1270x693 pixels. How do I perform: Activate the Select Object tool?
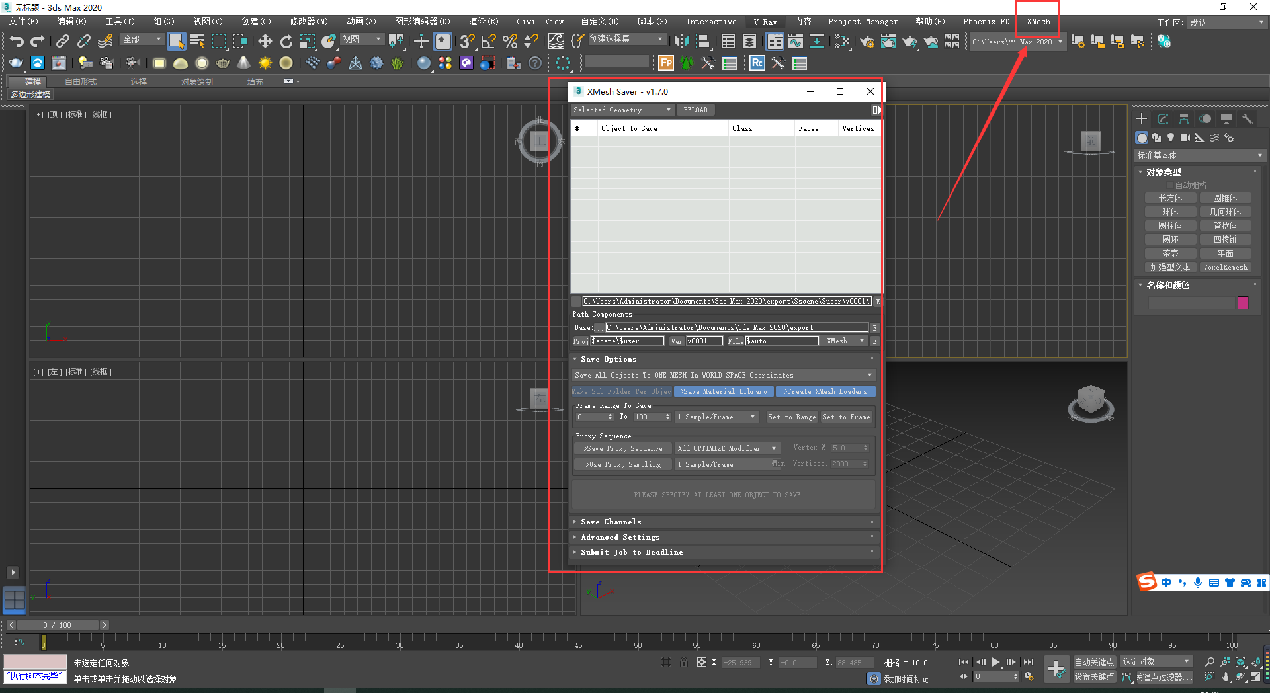click(x=176, y=42)
